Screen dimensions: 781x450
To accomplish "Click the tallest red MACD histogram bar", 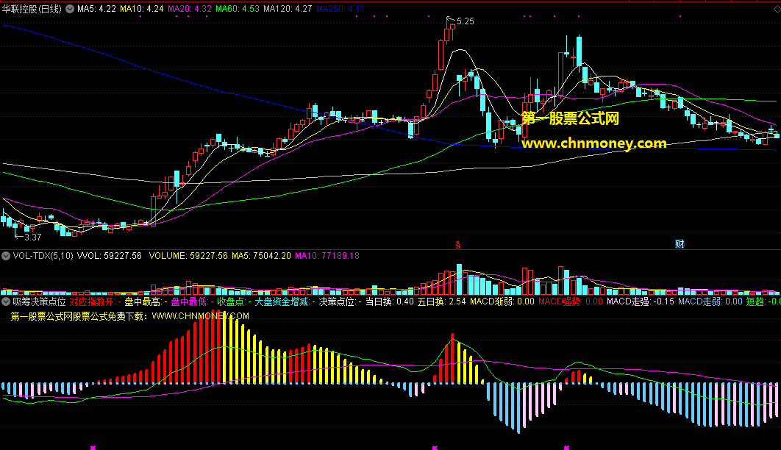I will coord(218,346).
